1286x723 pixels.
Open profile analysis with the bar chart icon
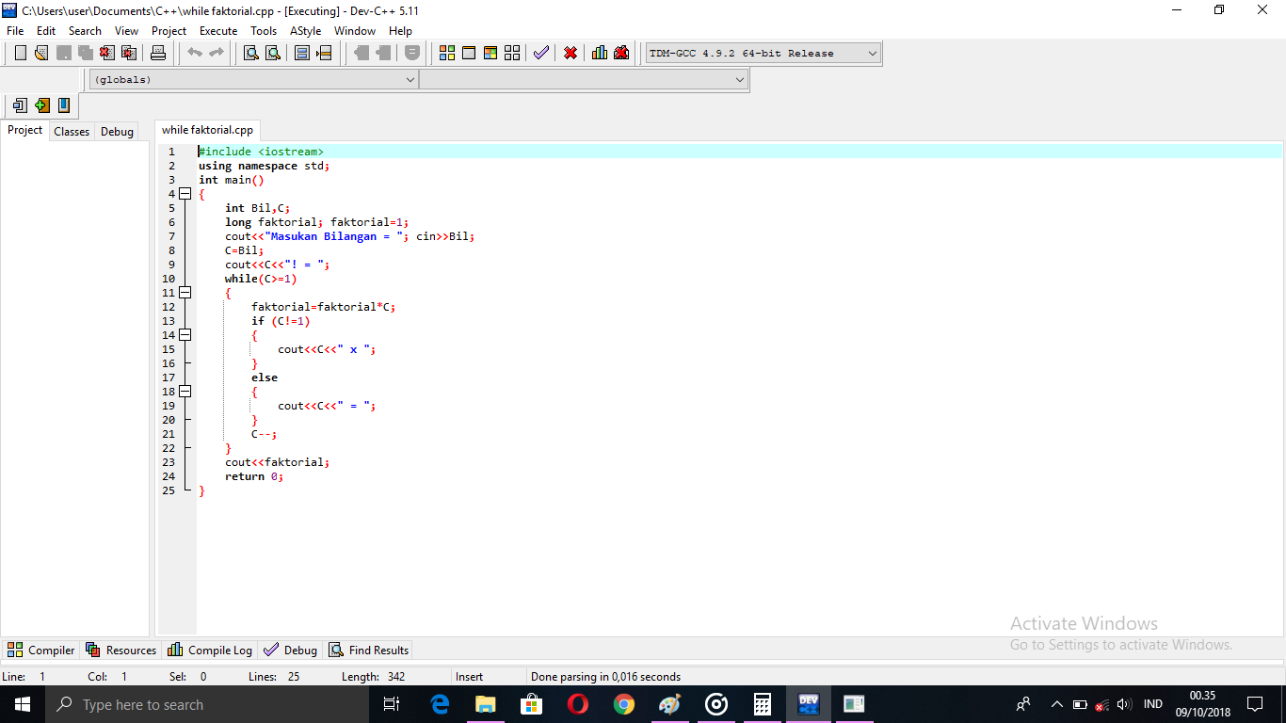tap(600, 53)
